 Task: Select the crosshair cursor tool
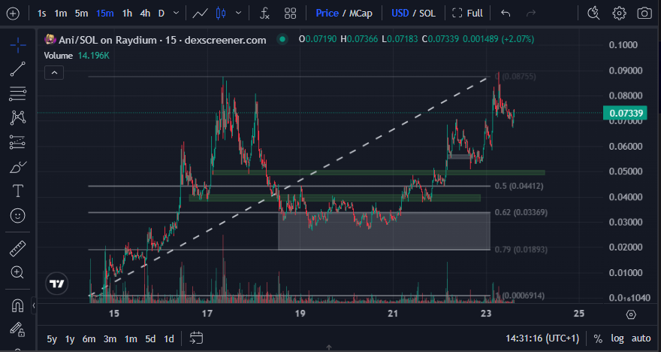[18, 45]
